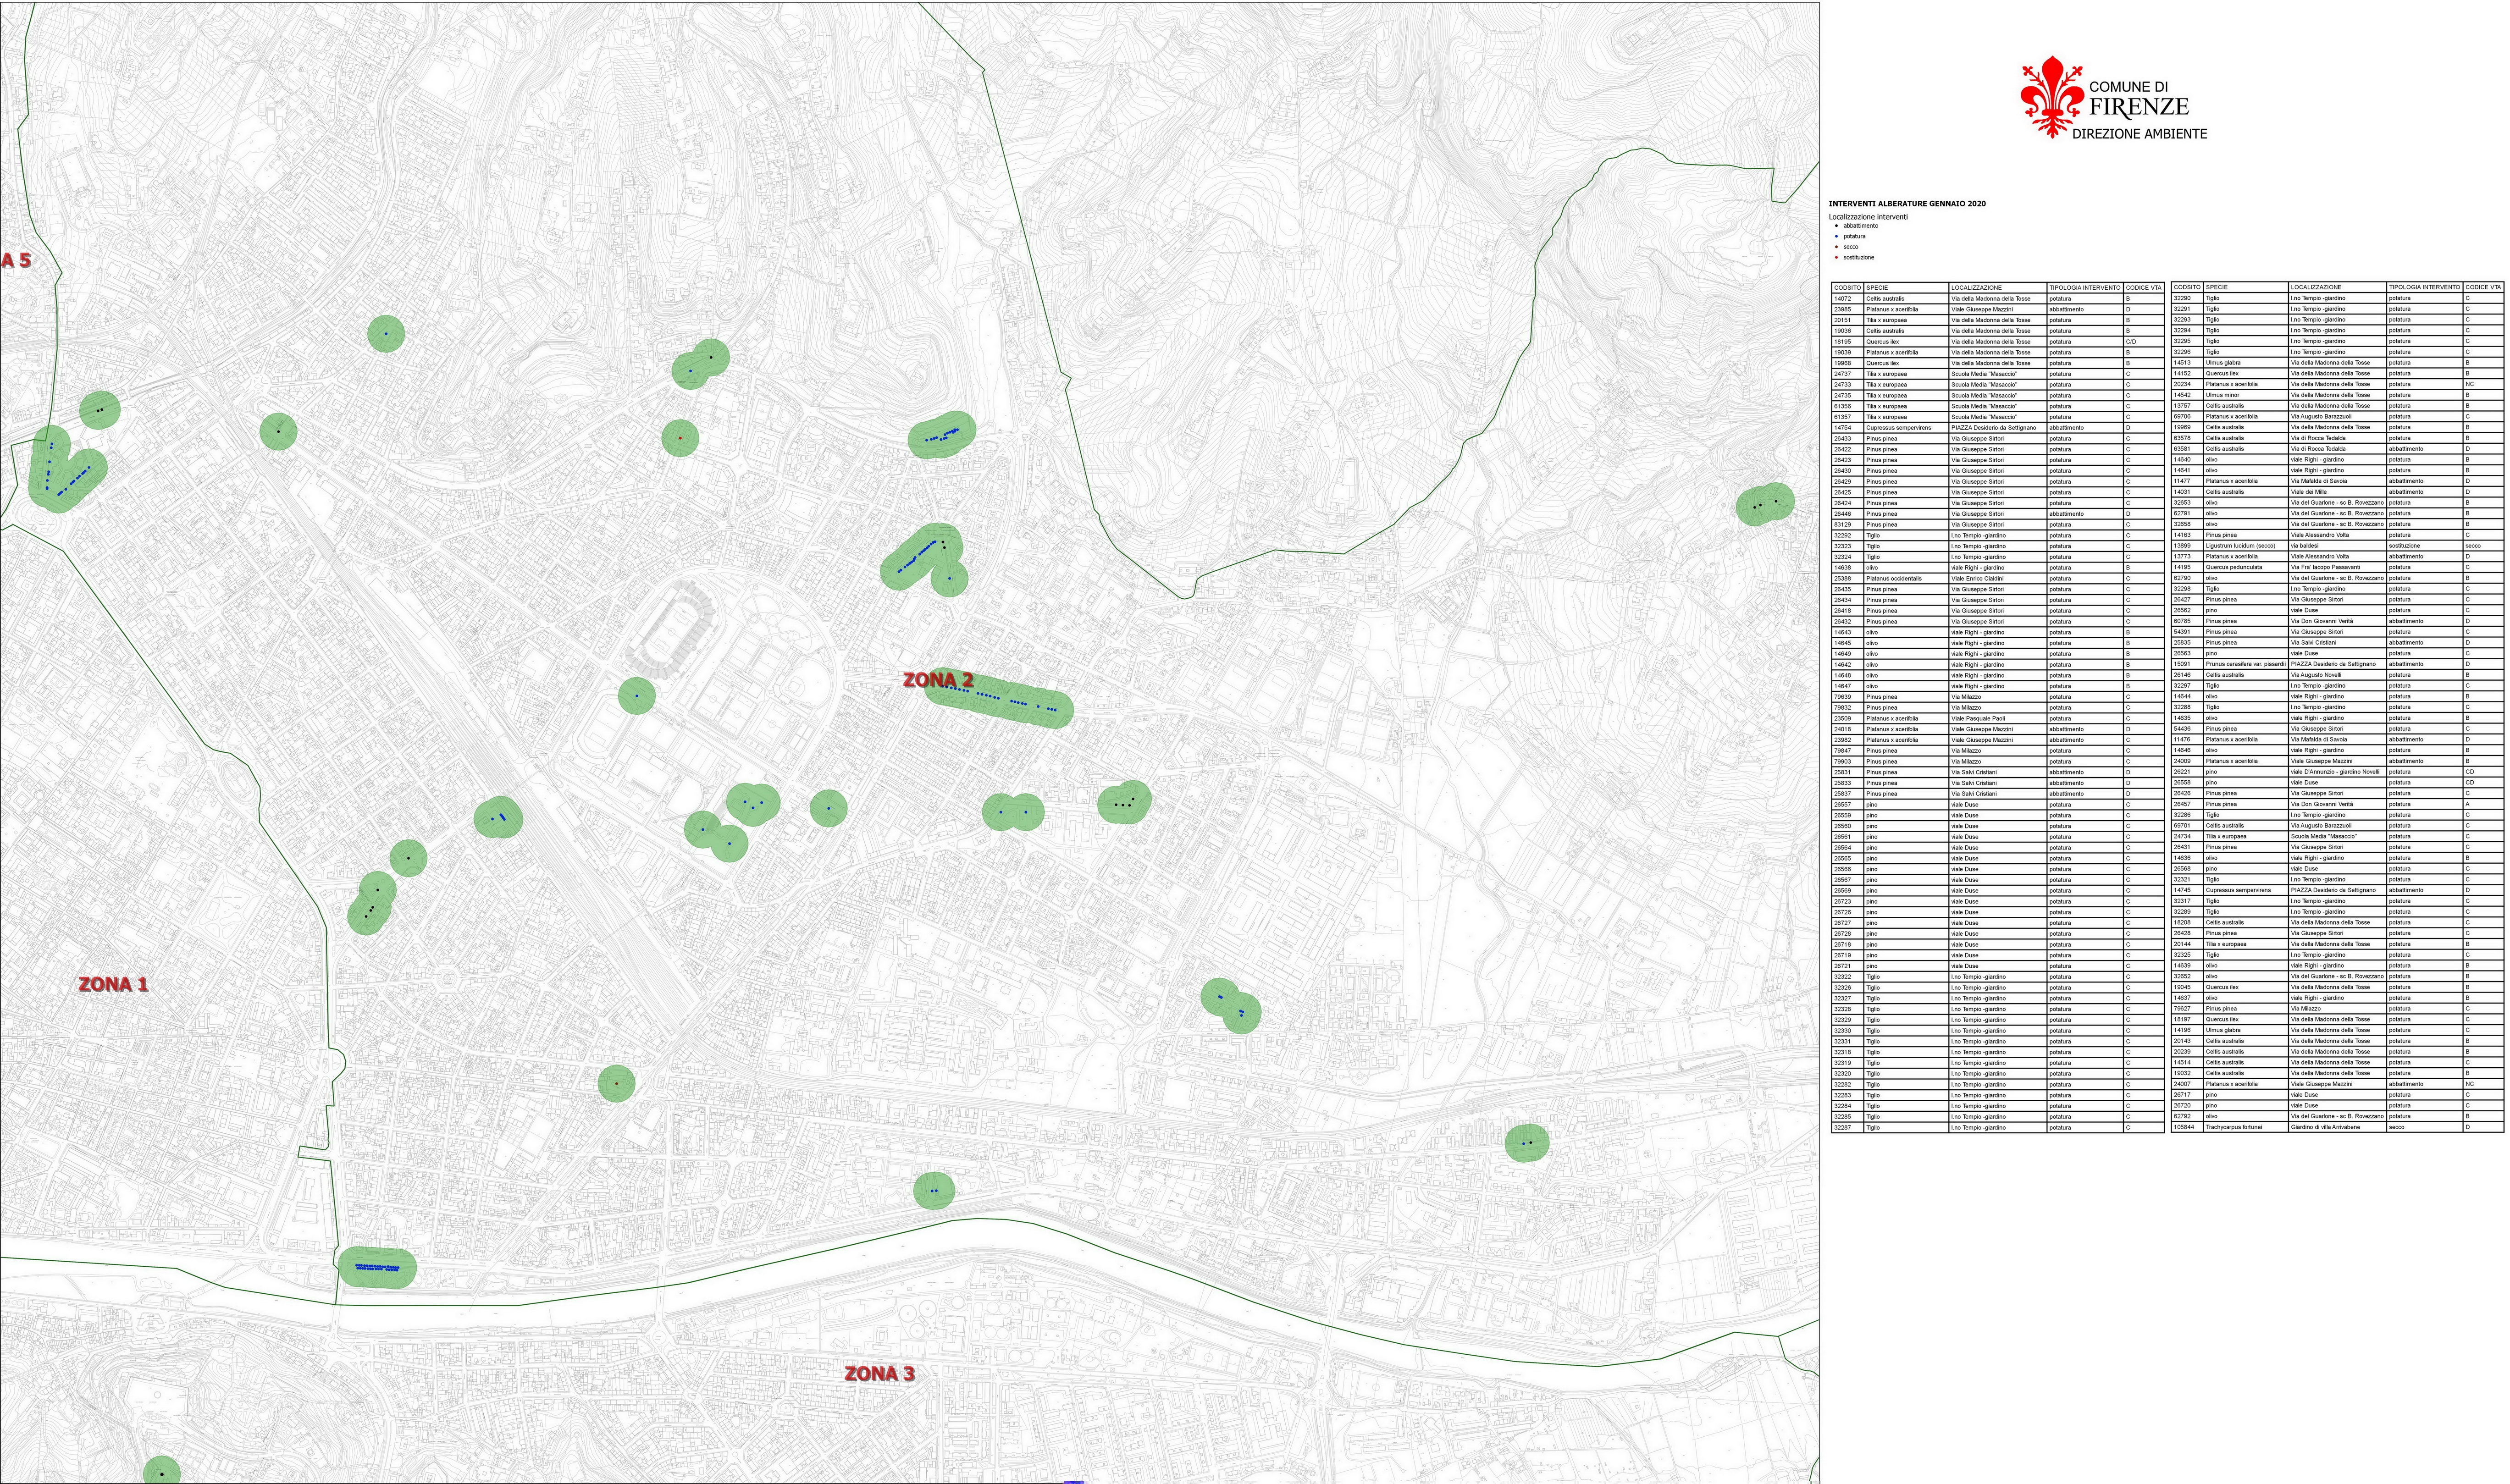Click the title INTERVENTI ALBERATURE GENNAIO 2020
This screenshot has height=1484, width=2510.
coord(1907,204)
